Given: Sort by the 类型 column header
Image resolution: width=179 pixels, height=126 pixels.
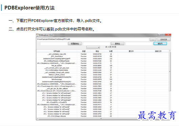Looking at the screenshot, I should [x=84, y=51].
